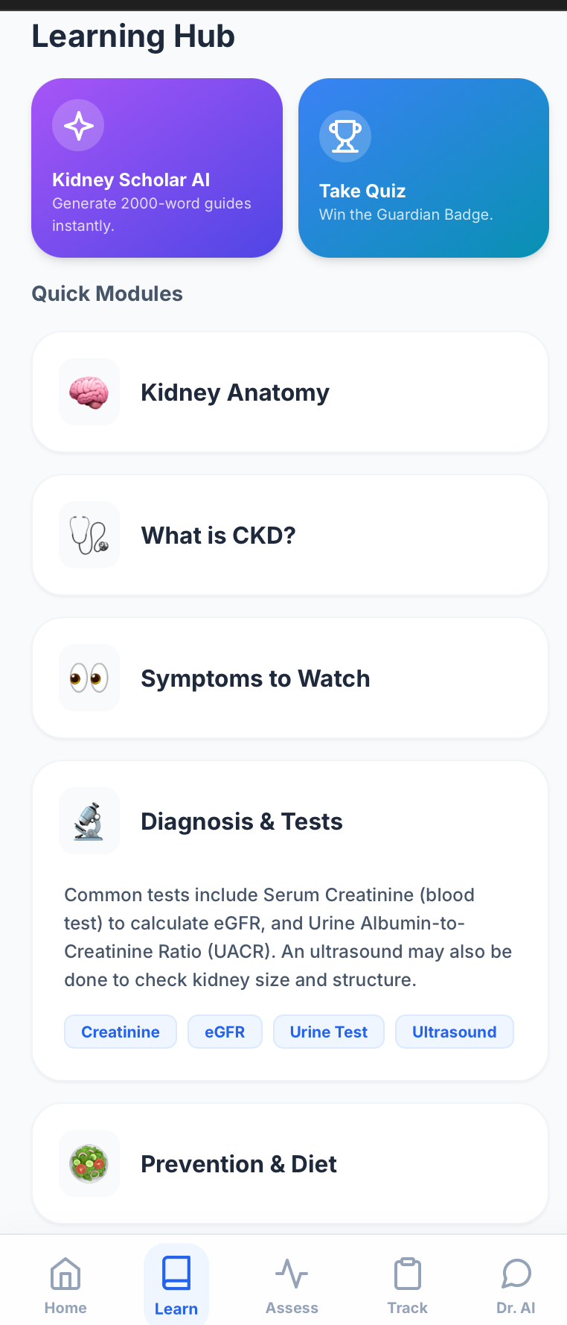This screenshot has height=1325, width=567.
Task: Switch to the Assess tab
Action: tap(292, 1285)
